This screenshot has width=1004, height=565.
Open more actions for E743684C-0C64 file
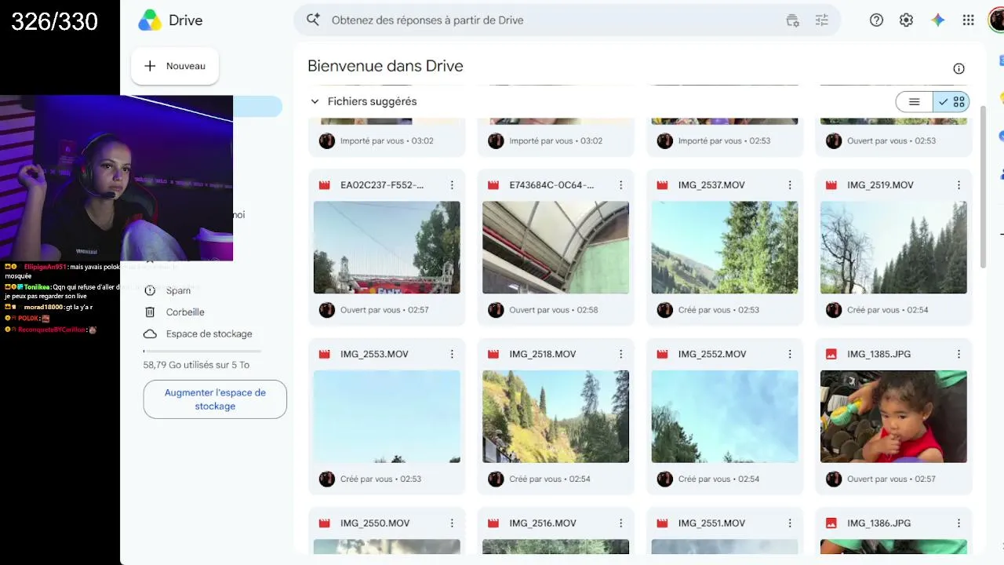click(620, 185)
